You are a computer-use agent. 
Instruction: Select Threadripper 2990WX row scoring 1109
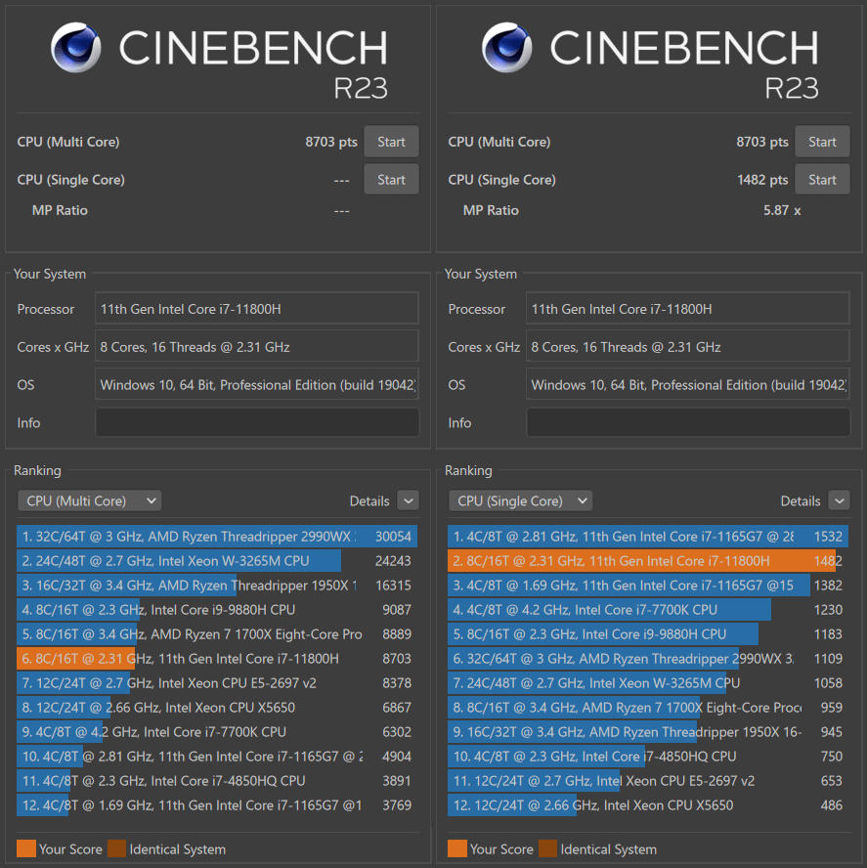648,658
